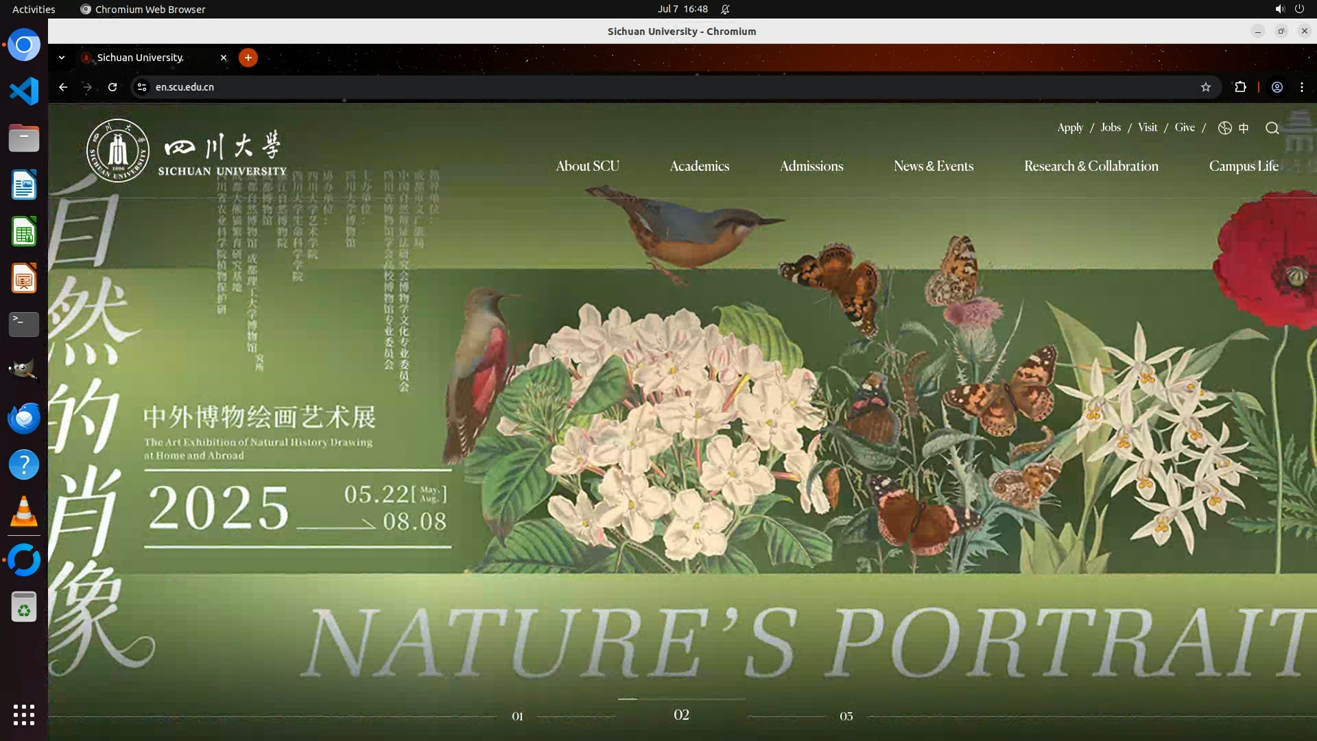Open new tab with plus button

(248, 58)
